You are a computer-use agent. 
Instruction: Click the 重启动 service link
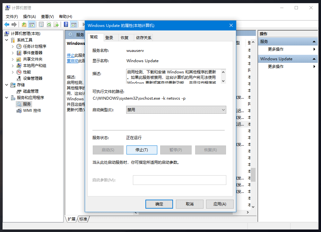pyautogui.click(x=73, y=61)
